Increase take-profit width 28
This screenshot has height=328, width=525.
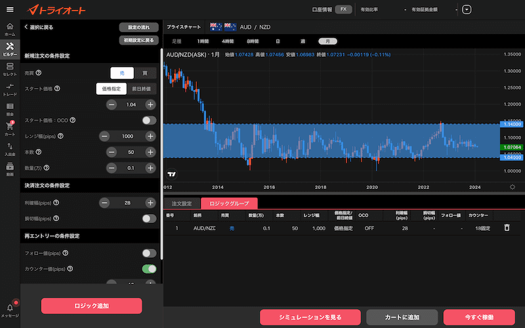coord(150,203)
